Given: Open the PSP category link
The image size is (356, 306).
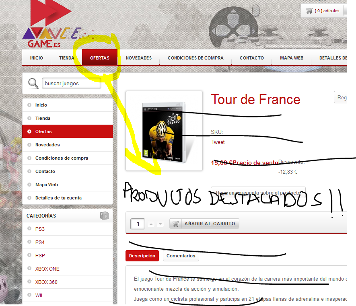Looking at the screenshot, I should (x=40, y=256).
